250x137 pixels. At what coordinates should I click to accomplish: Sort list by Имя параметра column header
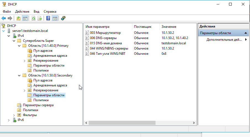pos(108,27)
